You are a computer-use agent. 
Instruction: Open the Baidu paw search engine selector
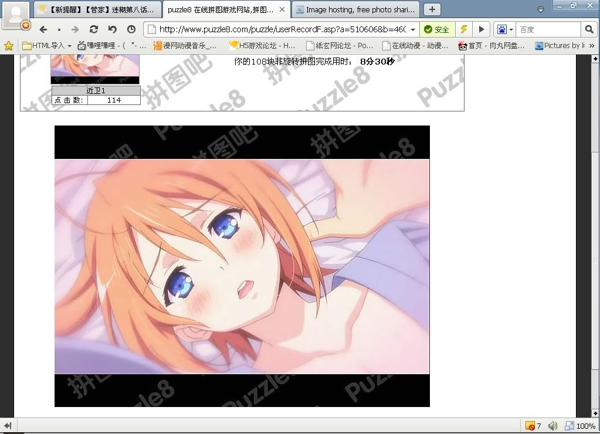(505, 29)
